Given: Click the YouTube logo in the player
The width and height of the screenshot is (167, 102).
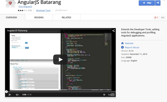Looking at the screenshot, I should point(111,95).
